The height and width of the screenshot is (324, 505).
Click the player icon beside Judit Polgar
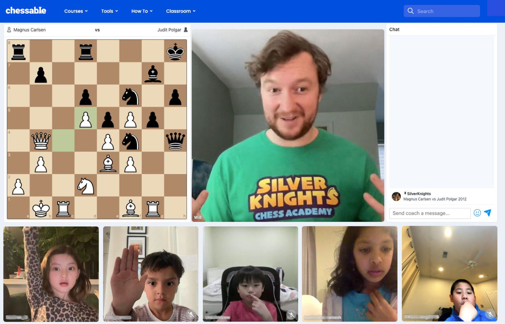tap(186, 30)
